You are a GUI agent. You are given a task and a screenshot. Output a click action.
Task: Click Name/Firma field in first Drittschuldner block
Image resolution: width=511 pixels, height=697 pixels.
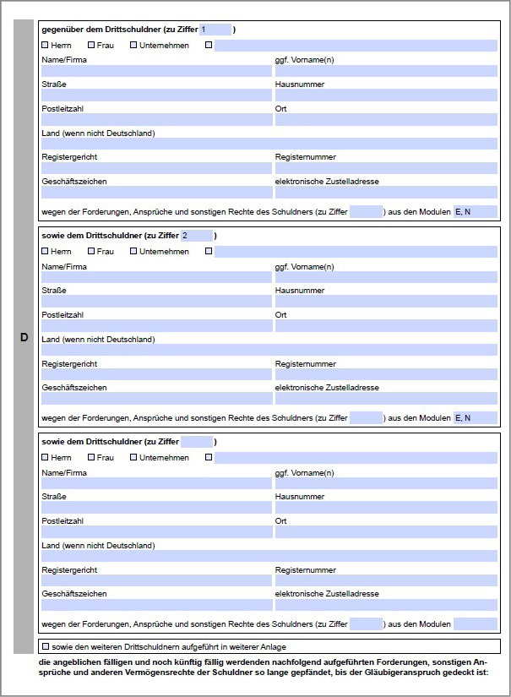click(156, 71)
